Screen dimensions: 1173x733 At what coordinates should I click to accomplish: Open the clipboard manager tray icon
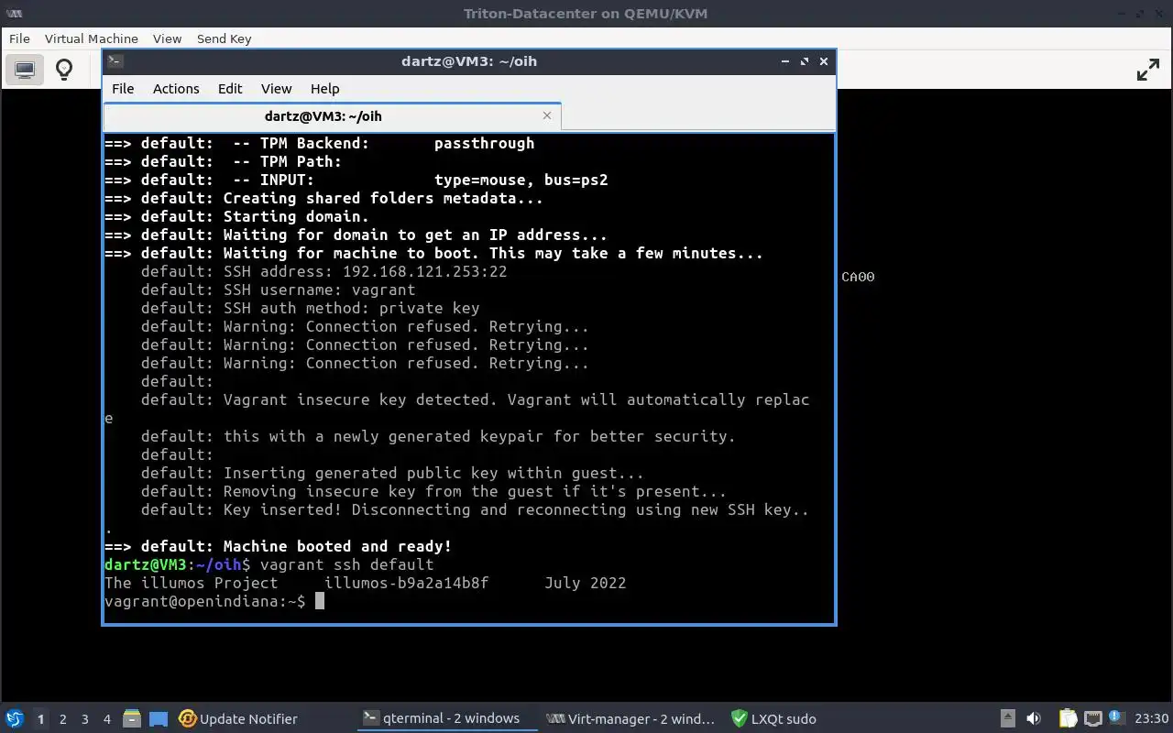(x=1068, y=718)
